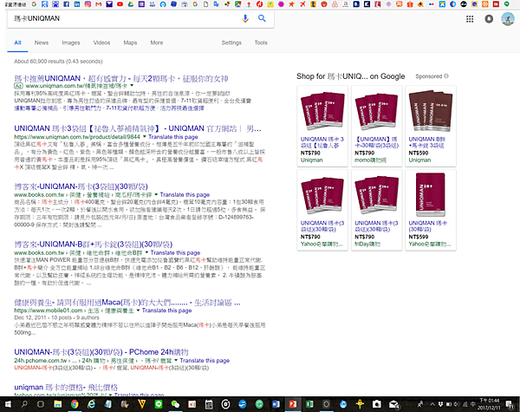This screenshot has height=412, width=520.
Task: Open the Flickr bookmark icon
Action: [431, 4]
